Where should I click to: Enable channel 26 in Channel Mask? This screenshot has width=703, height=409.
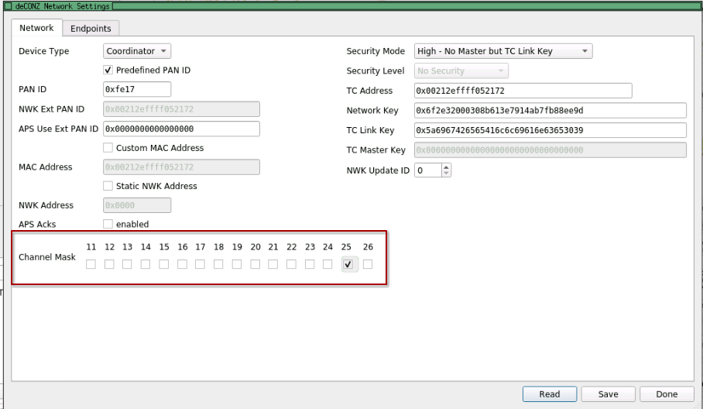pyautogui.click(x=368, y=265)
